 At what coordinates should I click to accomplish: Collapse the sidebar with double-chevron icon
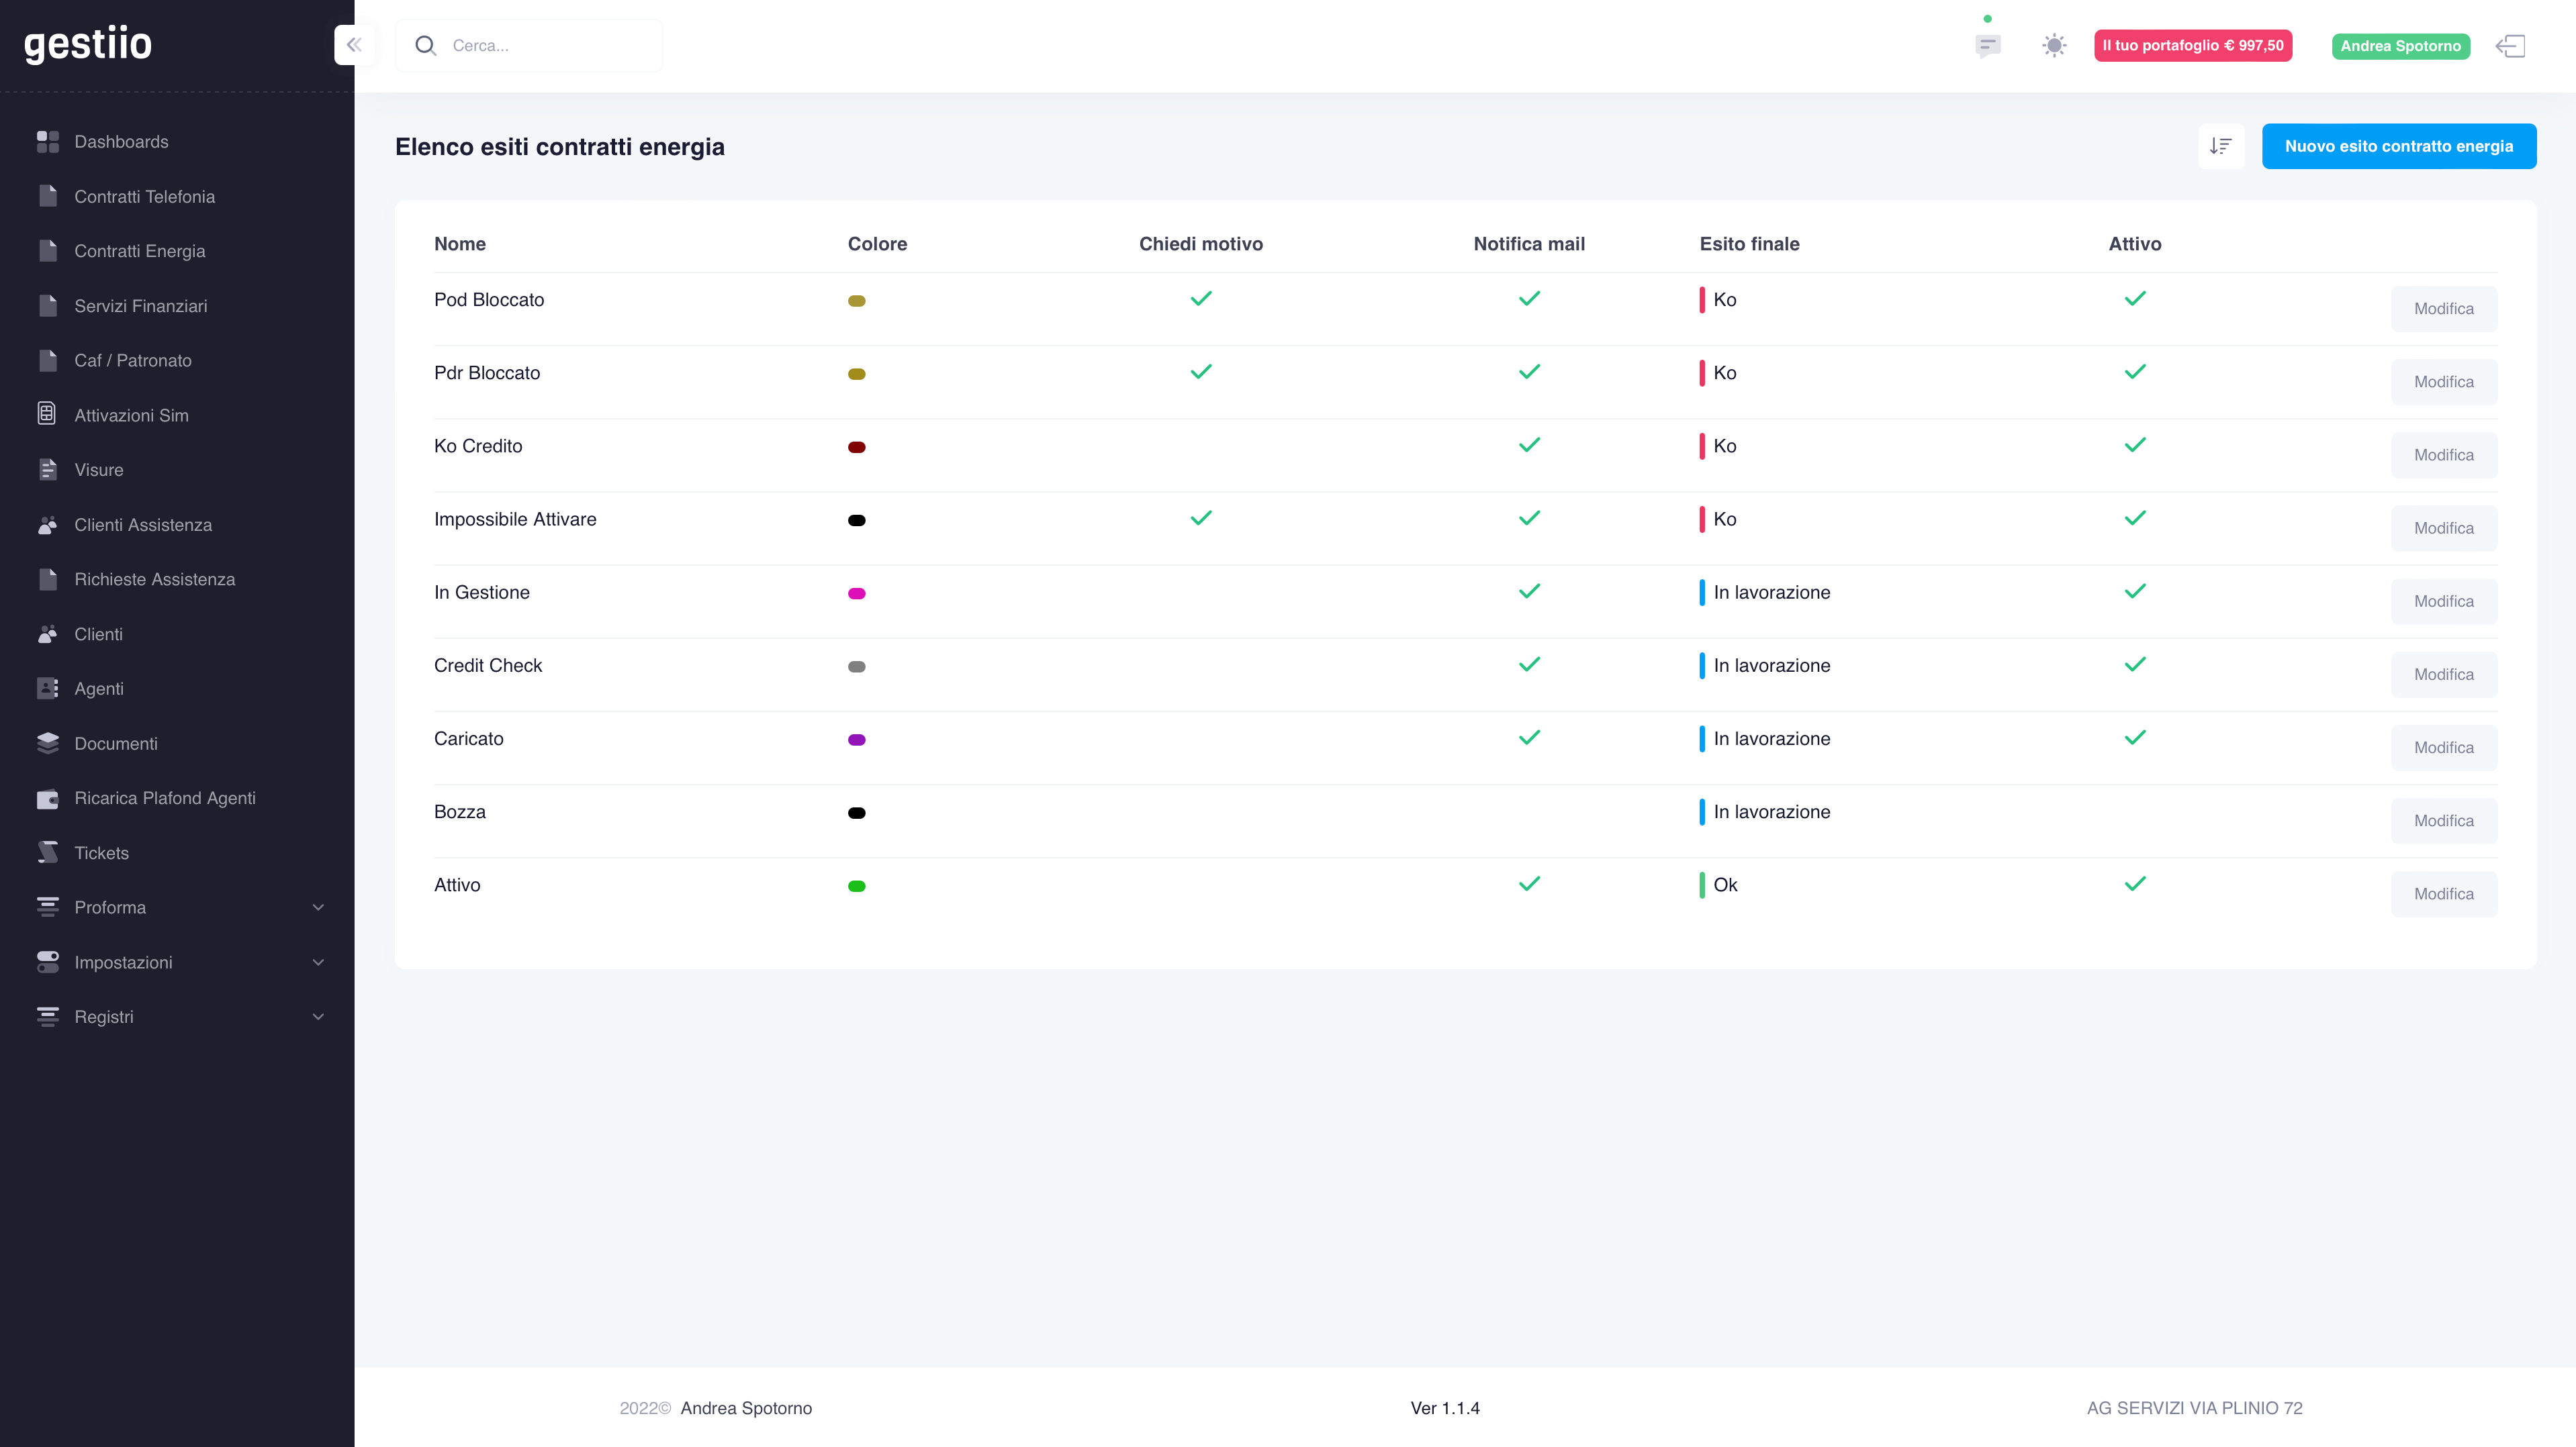tap(354, 45)
